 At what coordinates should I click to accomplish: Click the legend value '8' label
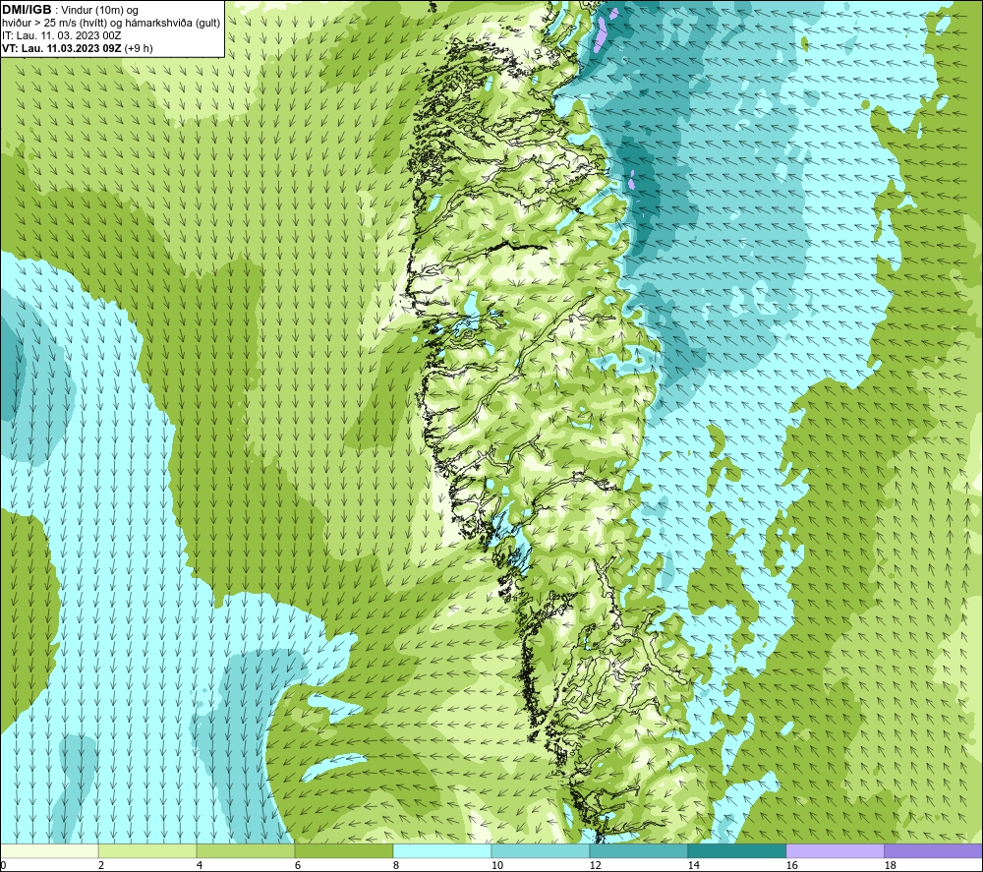pos(396,866)
